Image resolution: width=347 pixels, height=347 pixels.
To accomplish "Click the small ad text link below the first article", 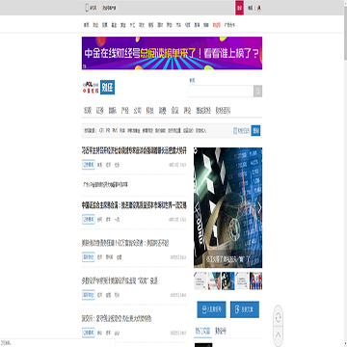I will [105, 185].
